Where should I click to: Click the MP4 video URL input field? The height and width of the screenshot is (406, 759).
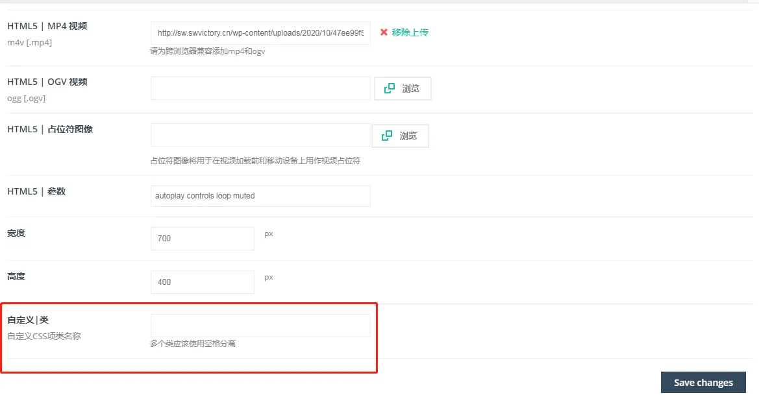260,33
